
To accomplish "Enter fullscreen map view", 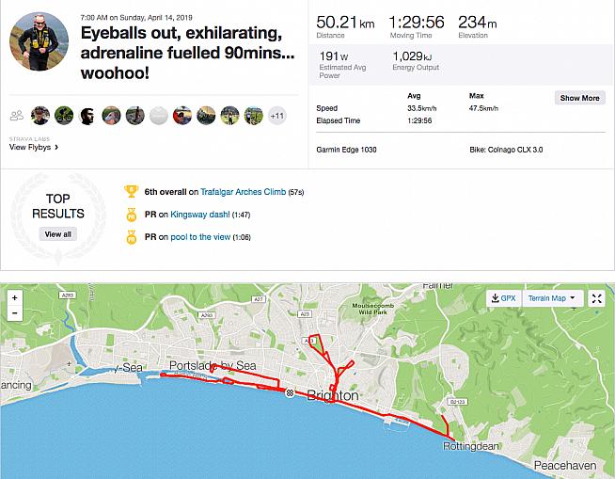I will (596, 298).
